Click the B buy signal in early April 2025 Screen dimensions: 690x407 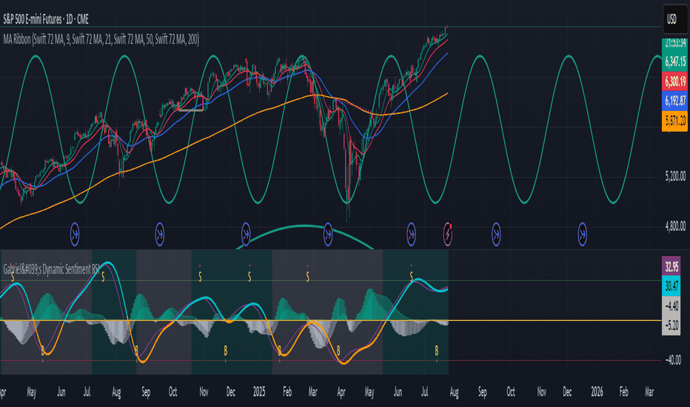point(338,351)
